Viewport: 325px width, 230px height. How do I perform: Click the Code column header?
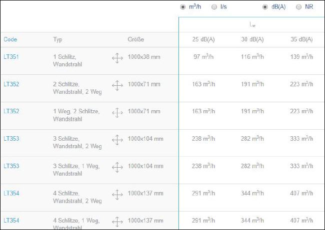[10, 39]
